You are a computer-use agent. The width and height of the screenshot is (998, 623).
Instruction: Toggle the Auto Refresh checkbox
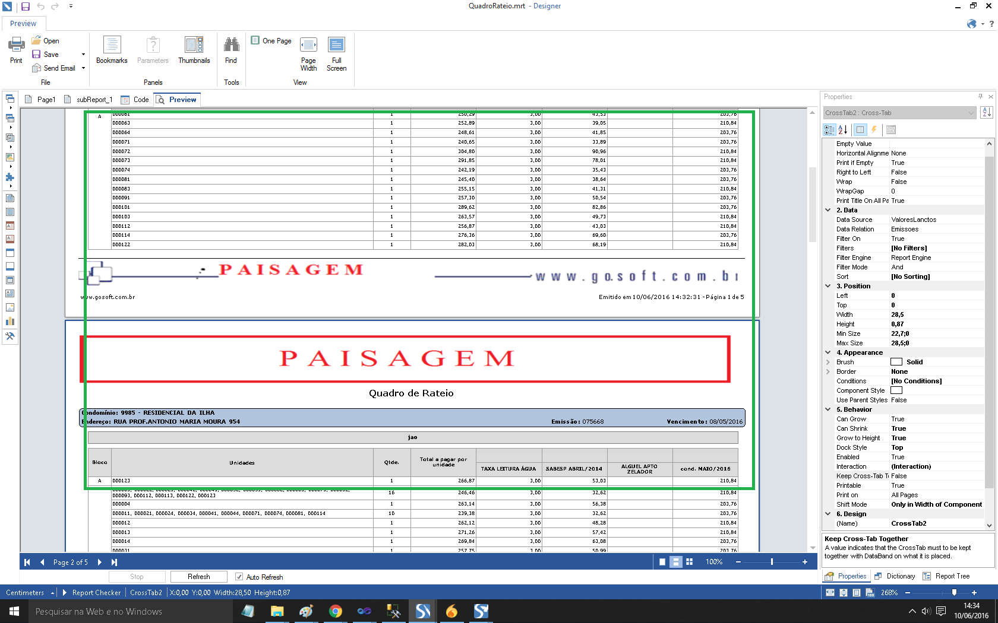(239, 577)
